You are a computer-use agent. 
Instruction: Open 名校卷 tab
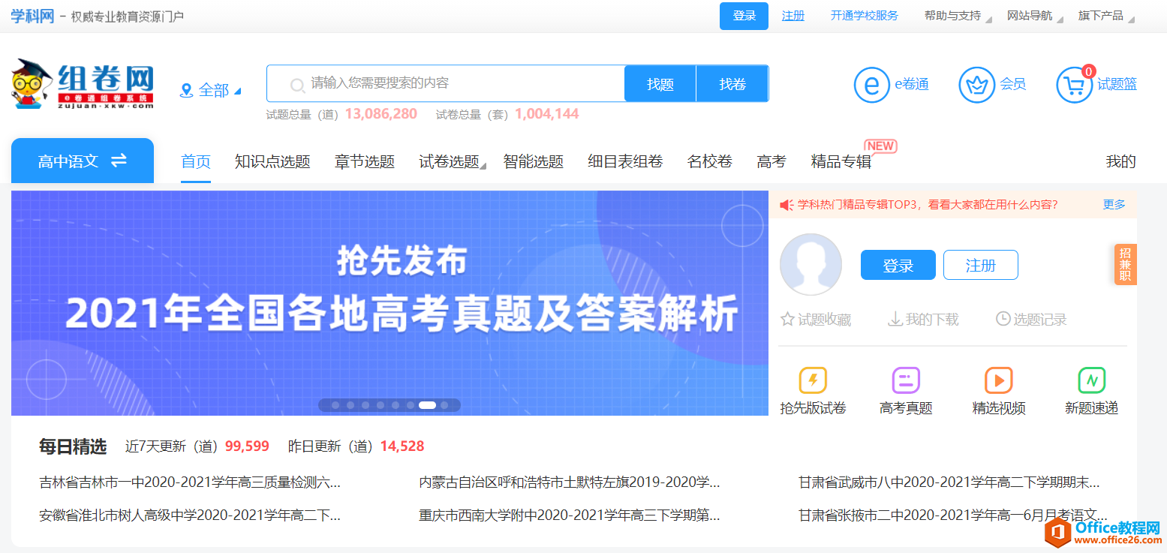[710, 161]
